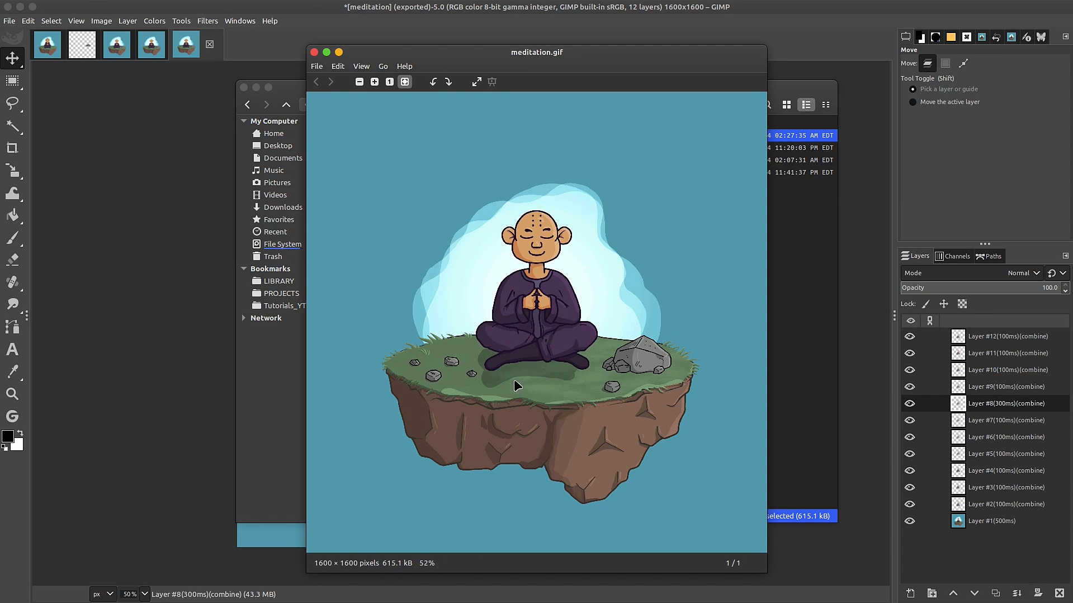Select Layer #5(100ms)(combine) in the Layers panel
Viewport: 1073px width, 603px height.
[1006, 454]
